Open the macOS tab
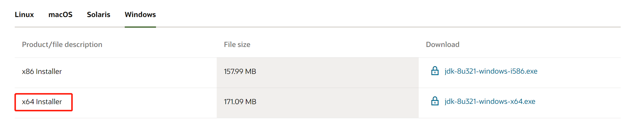The width and height of the screenshot is (630, 129). click(x=60, y=15)
